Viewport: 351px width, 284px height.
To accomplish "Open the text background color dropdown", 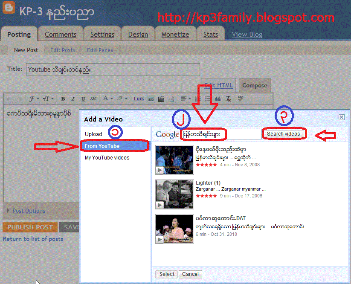I will pos(122,99).
